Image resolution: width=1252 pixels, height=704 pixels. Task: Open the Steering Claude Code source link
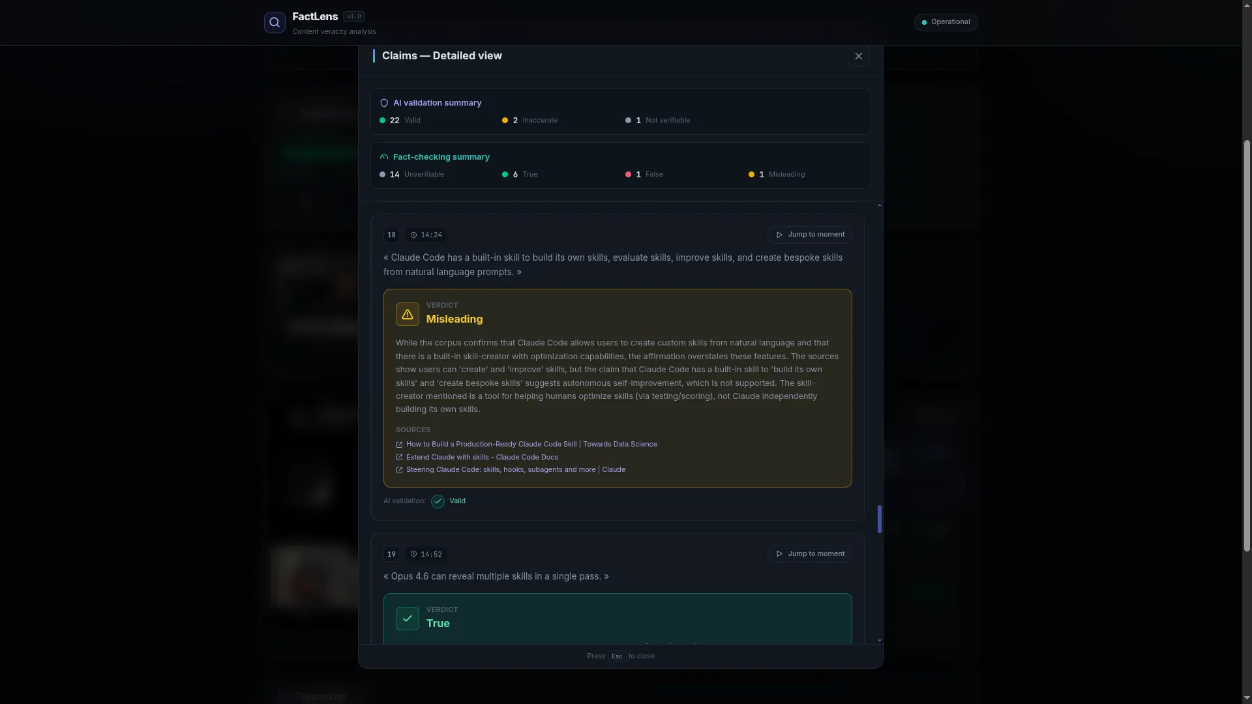point(516,470)
